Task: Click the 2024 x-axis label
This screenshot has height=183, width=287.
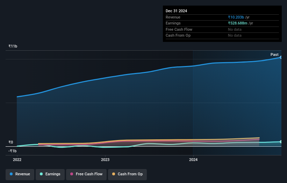Action: 193,160
